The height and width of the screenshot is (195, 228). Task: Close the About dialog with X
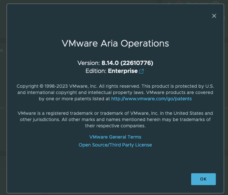(214, 16)
